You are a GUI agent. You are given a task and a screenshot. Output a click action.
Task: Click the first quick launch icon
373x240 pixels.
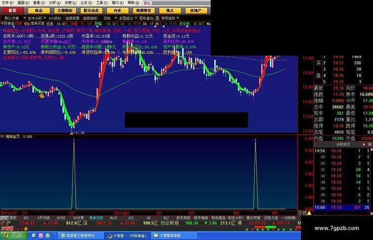coord(34,236)
